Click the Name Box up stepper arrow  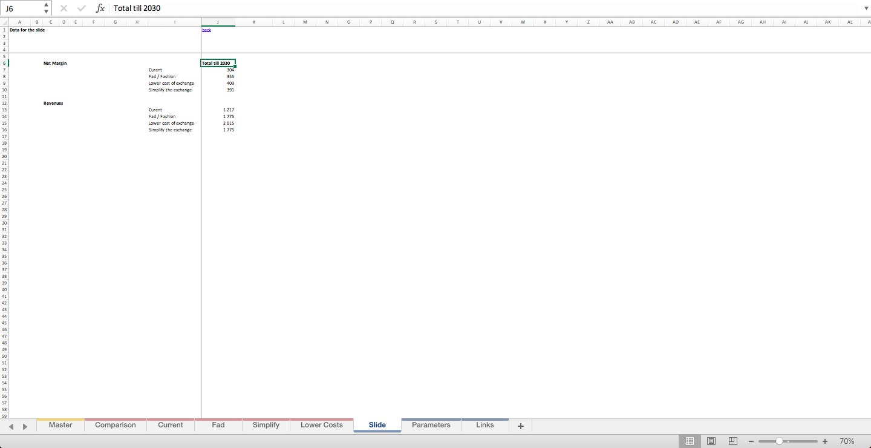coord(45,5)
